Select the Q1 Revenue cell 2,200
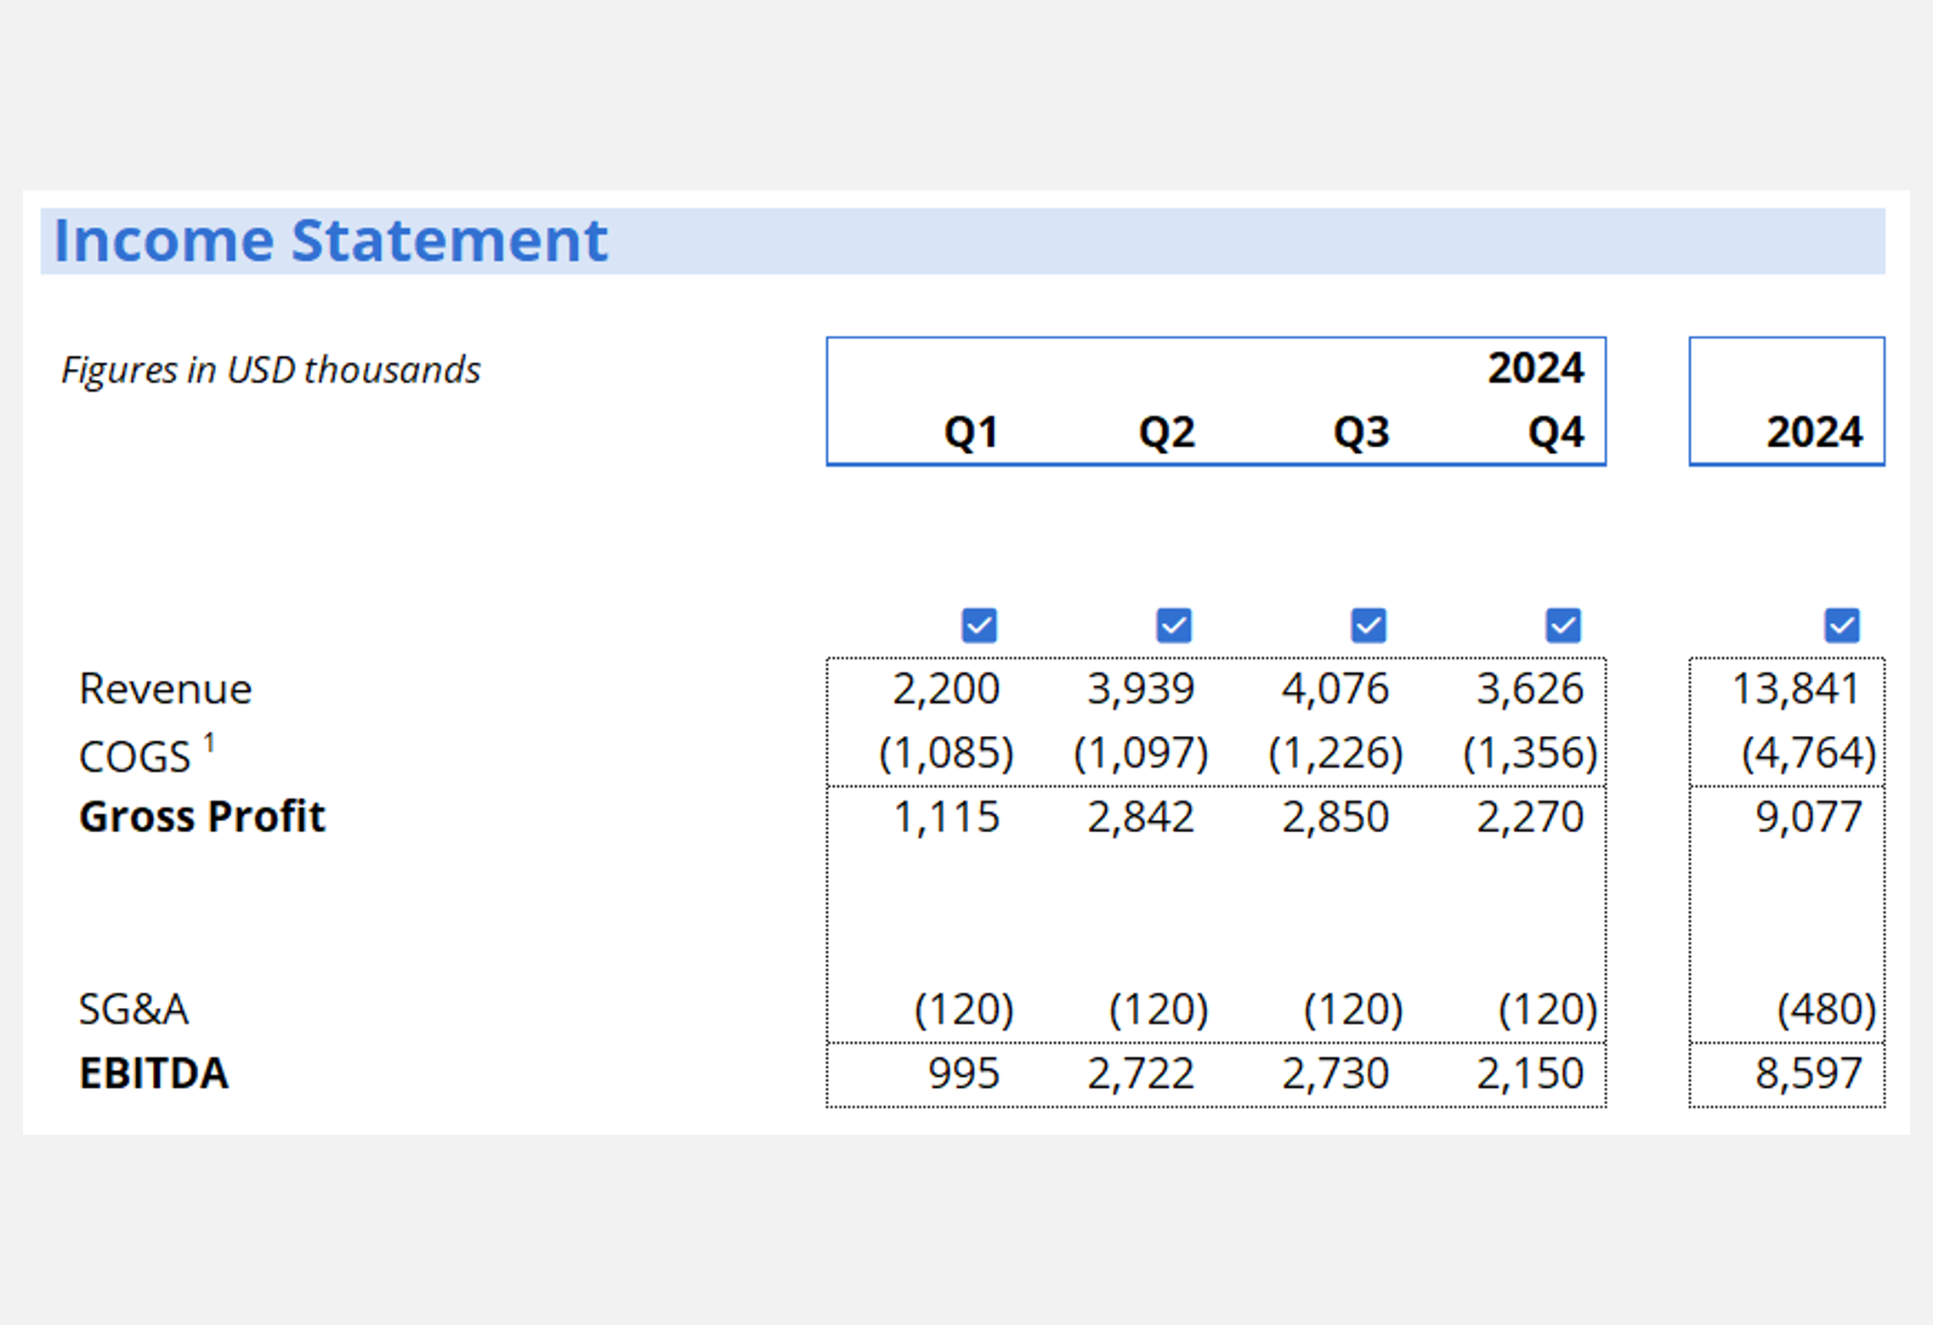Viewport: 1933px width, 1325px height. [945, 688]
